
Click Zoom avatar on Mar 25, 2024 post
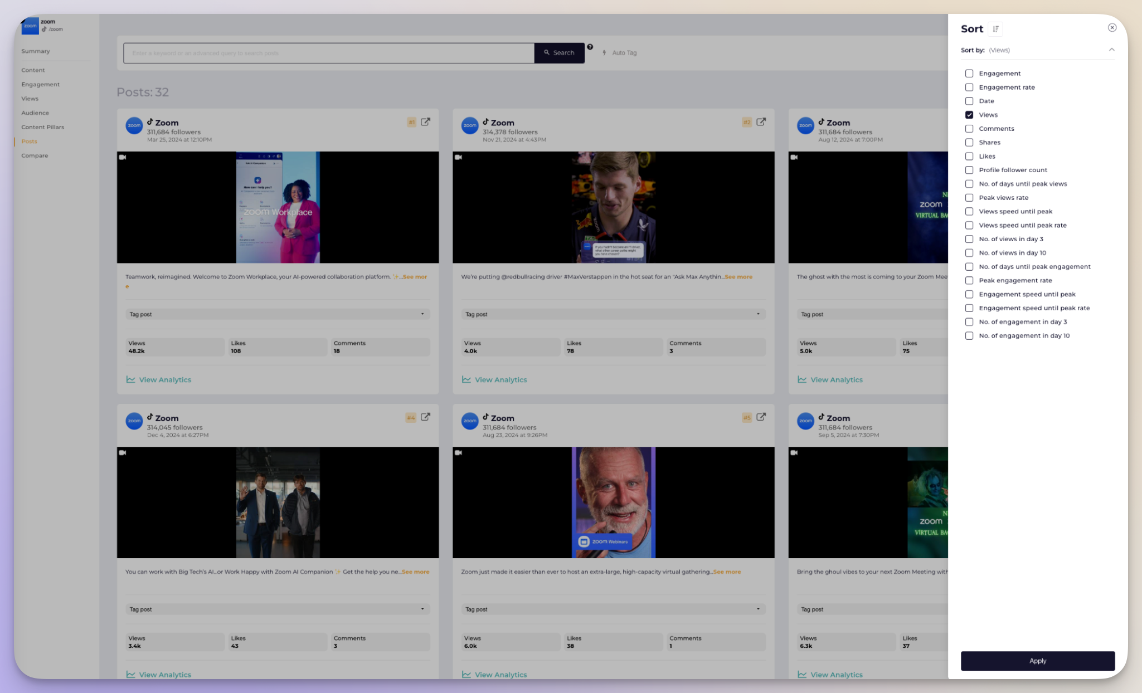coord(134,126)
